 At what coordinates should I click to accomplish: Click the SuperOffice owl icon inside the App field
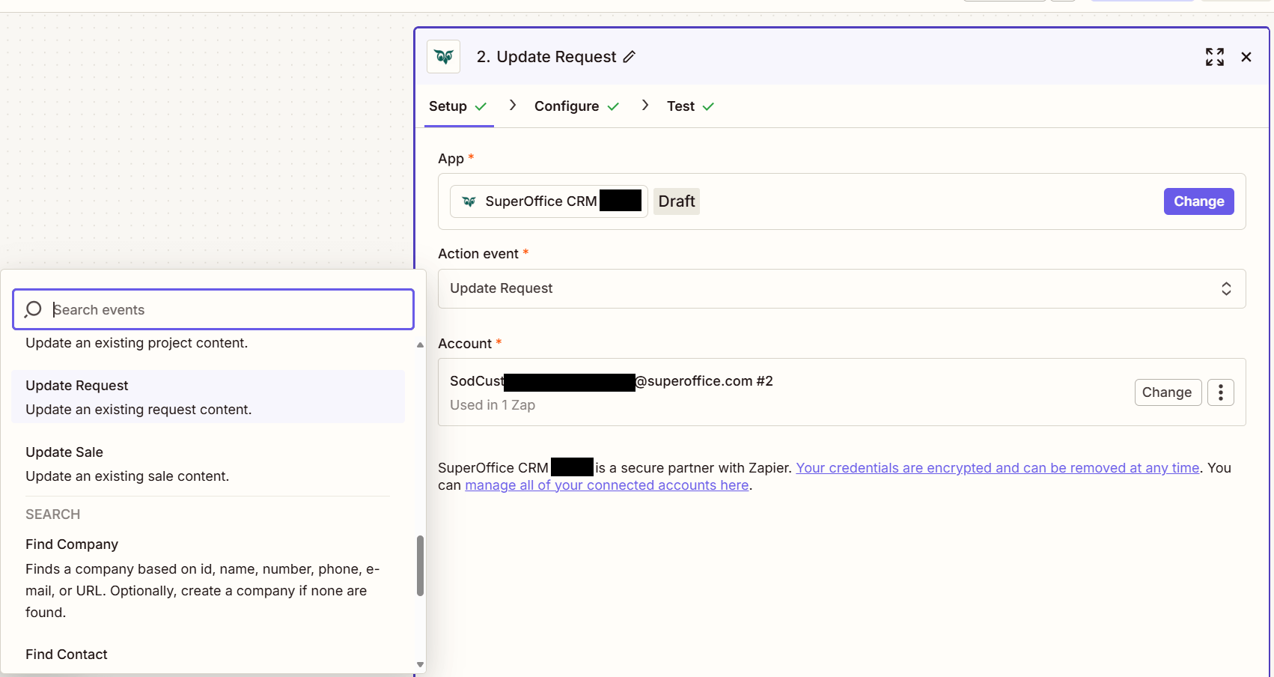click(x=469, y=201)
